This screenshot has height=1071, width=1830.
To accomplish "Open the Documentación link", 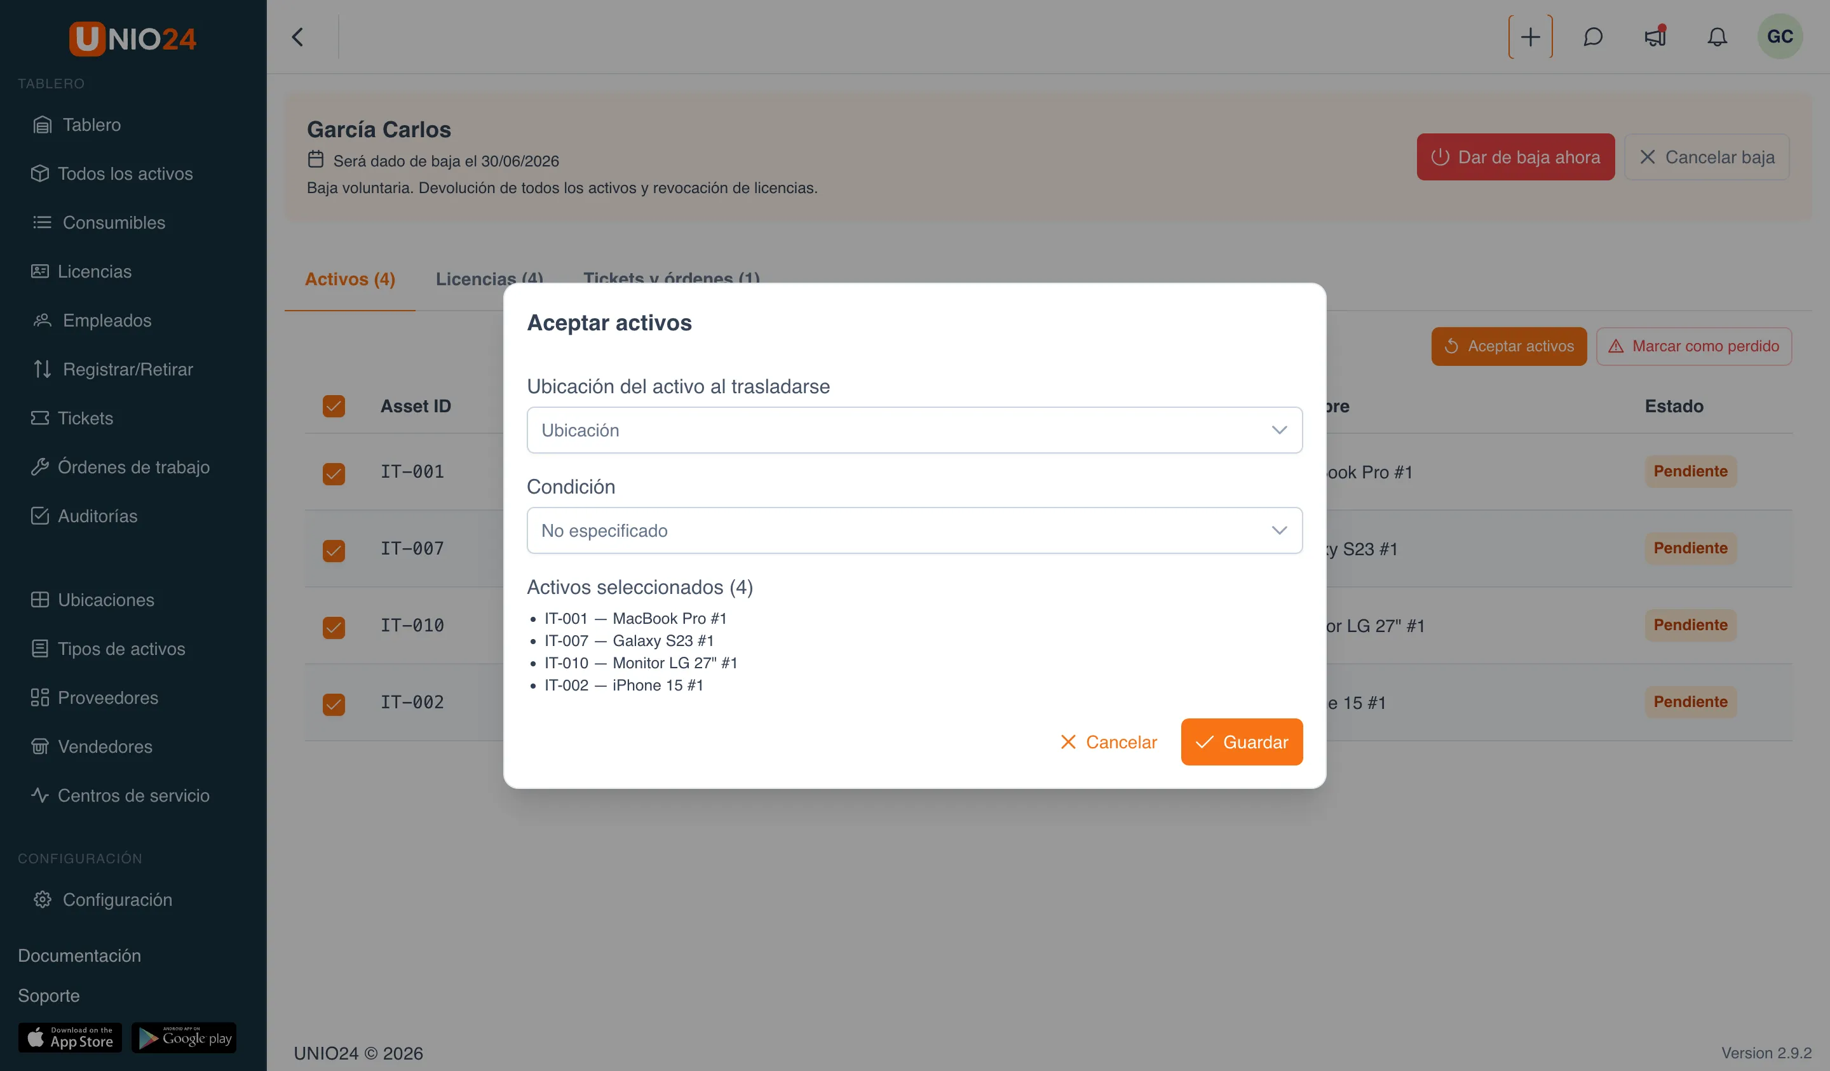I will 79,955.
